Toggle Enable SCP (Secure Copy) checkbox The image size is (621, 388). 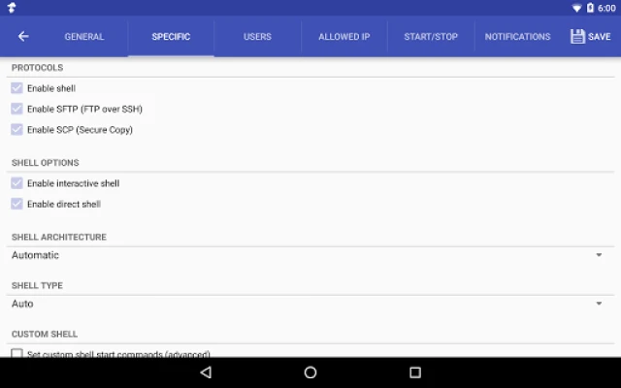point(16,129)
